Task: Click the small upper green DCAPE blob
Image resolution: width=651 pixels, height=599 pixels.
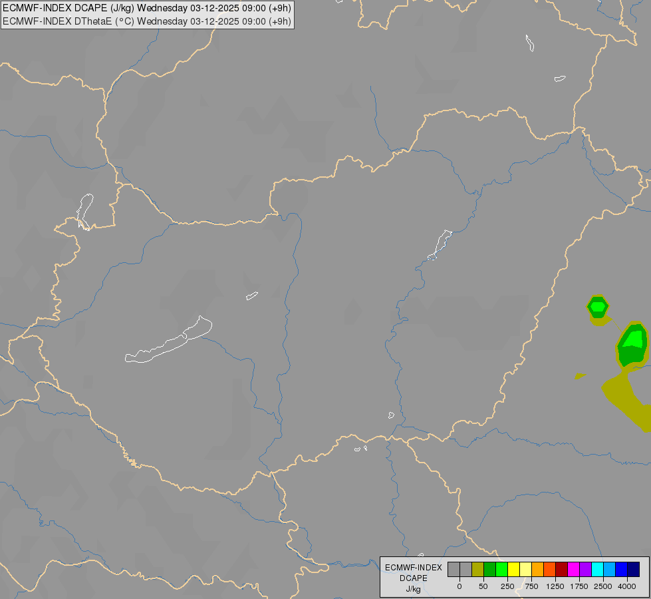Action: [x=598, y=307]
